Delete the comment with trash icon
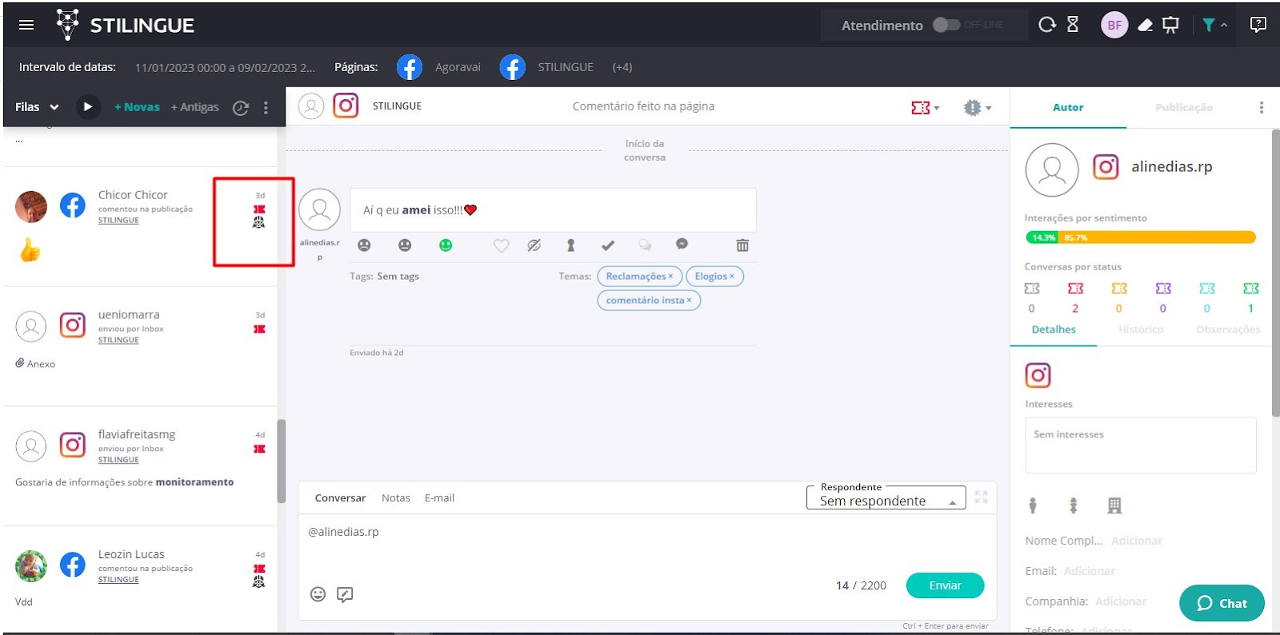The image size is (1280, 635). click(742, 246)
